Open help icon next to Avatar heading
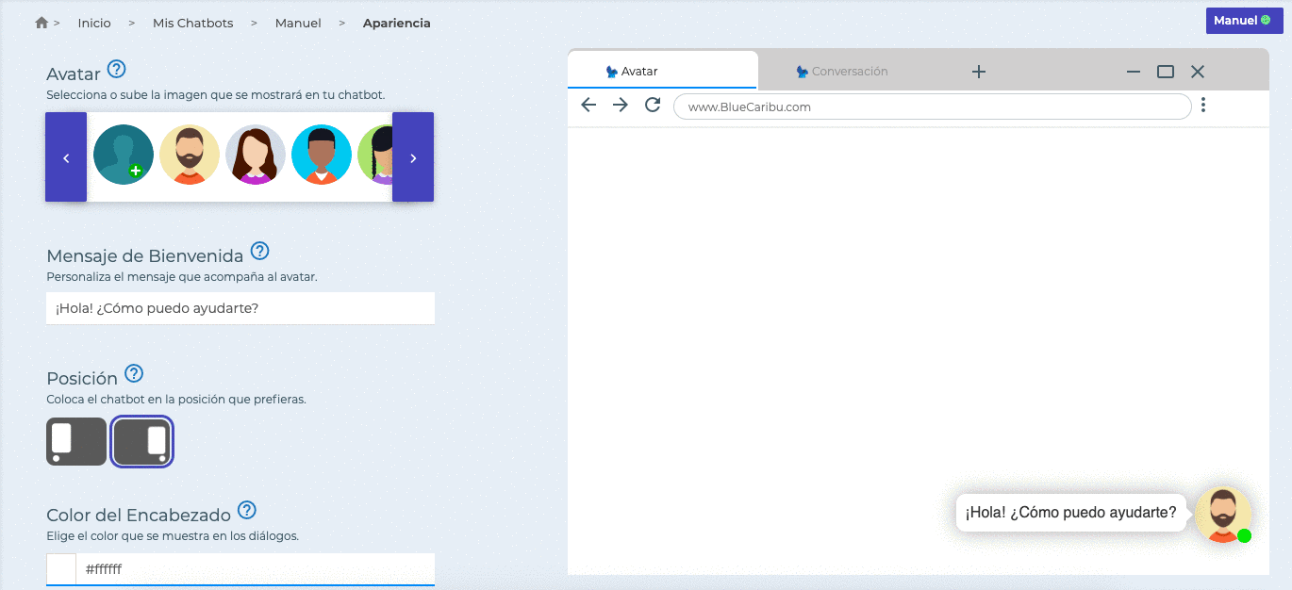 (x=117, y=69)
